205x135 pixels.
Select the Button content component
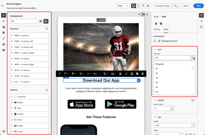click(x=29, y=102)
